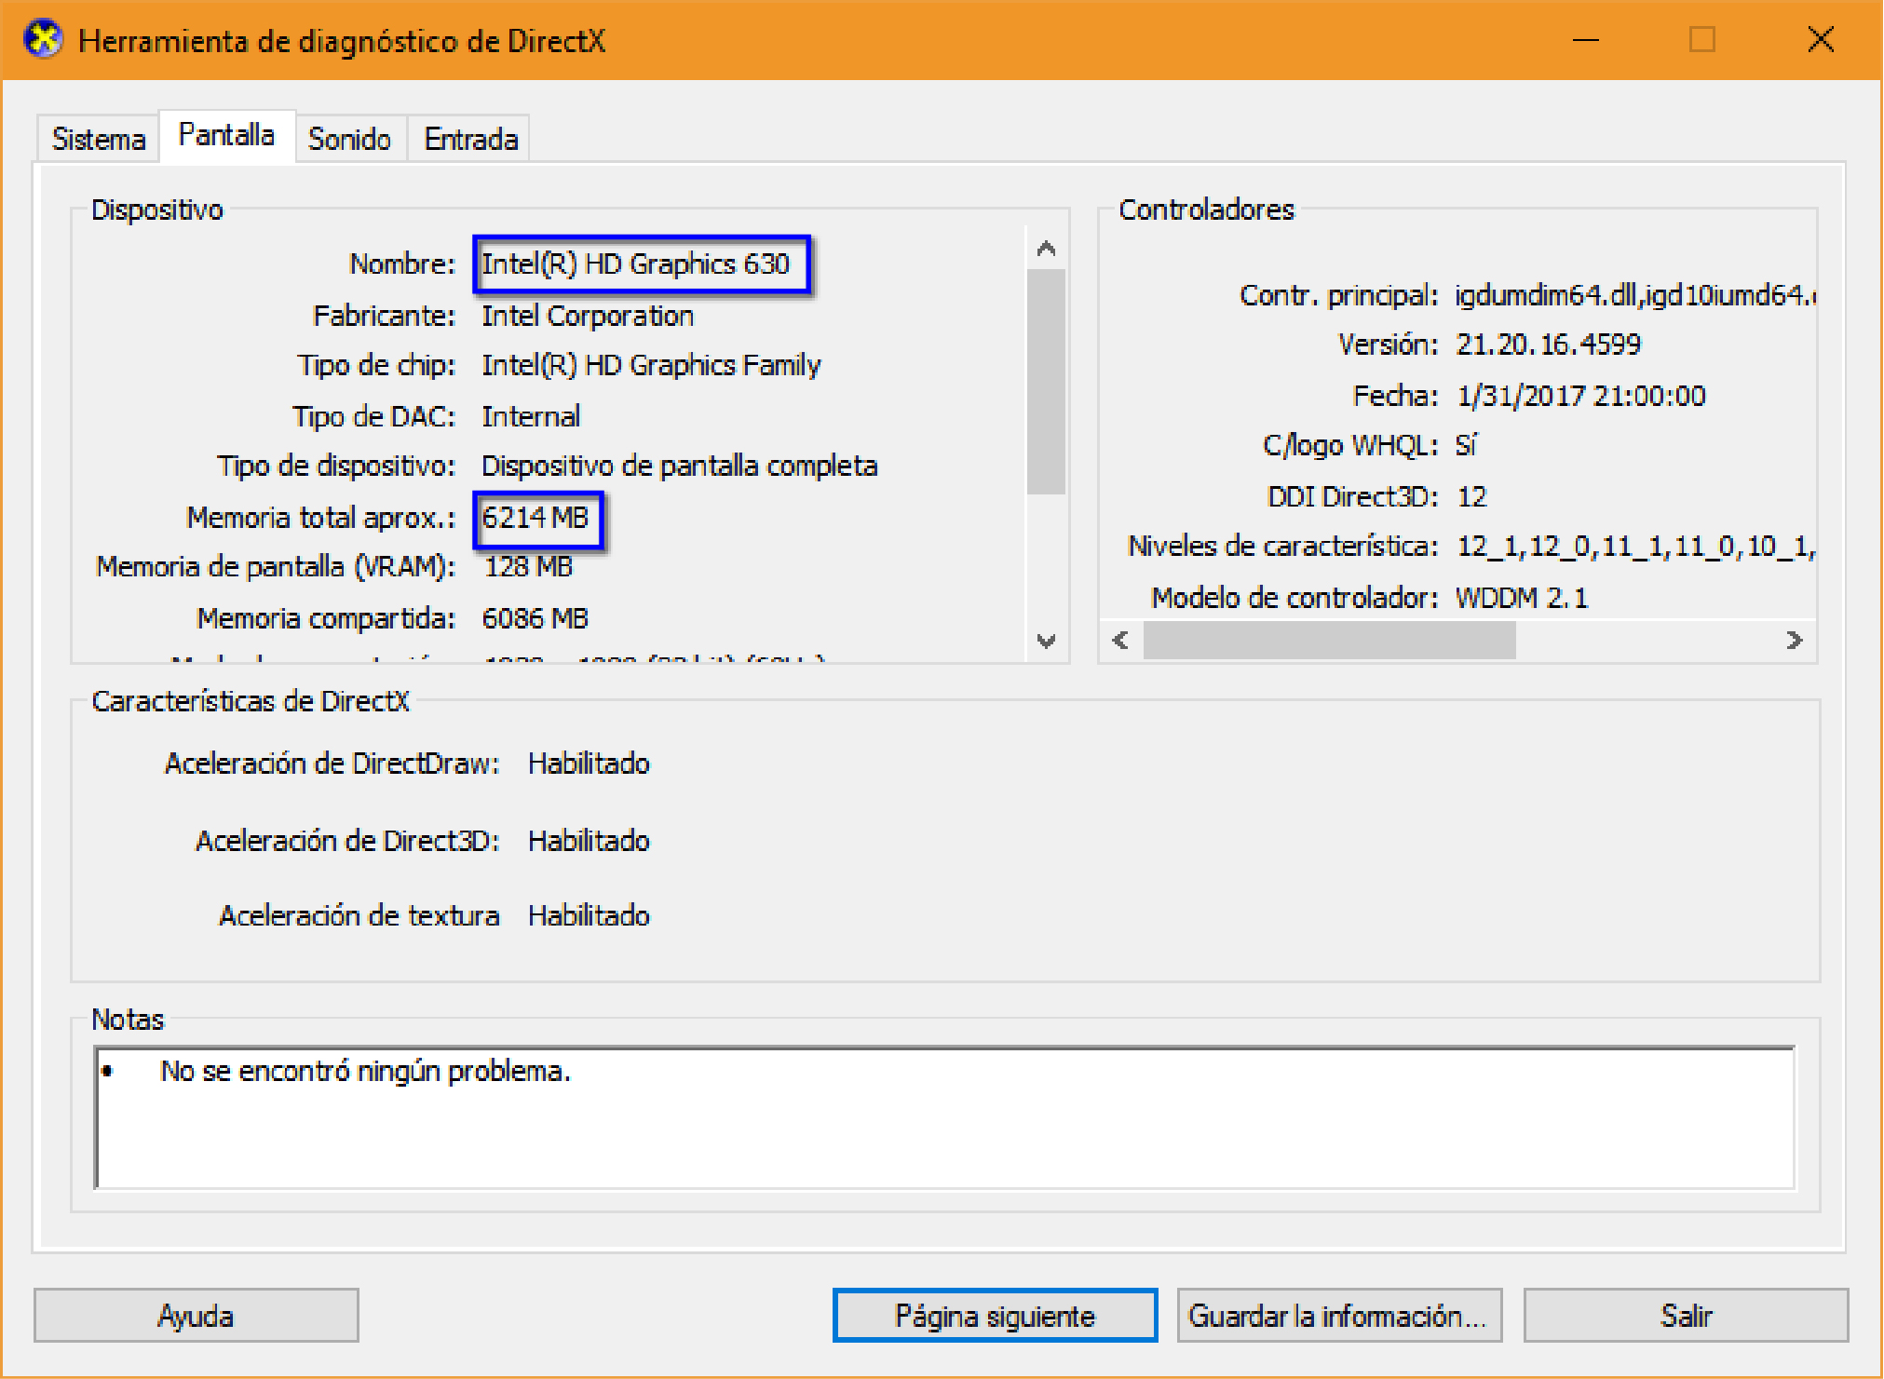Click the drivers panel scroll left arrow

(1120, 641)
